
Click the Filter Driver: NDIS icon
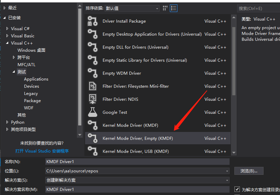(93, 99)
